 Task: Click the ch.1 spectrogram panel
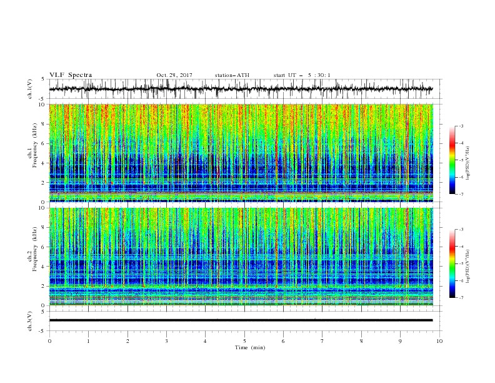coord(241,153)
